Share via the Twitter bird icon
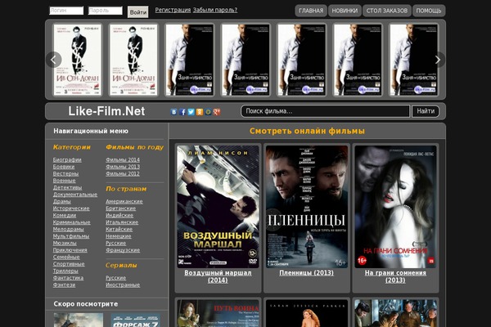491x327 pixels. [x=191, y=112]
